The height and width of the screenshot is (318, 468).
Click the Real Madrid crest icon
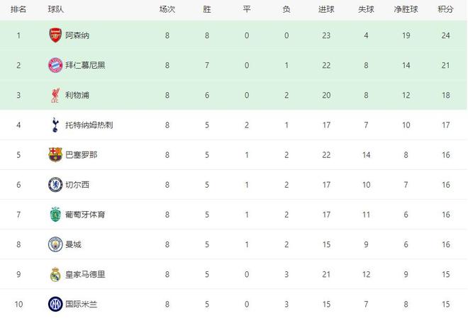(55, 274)
